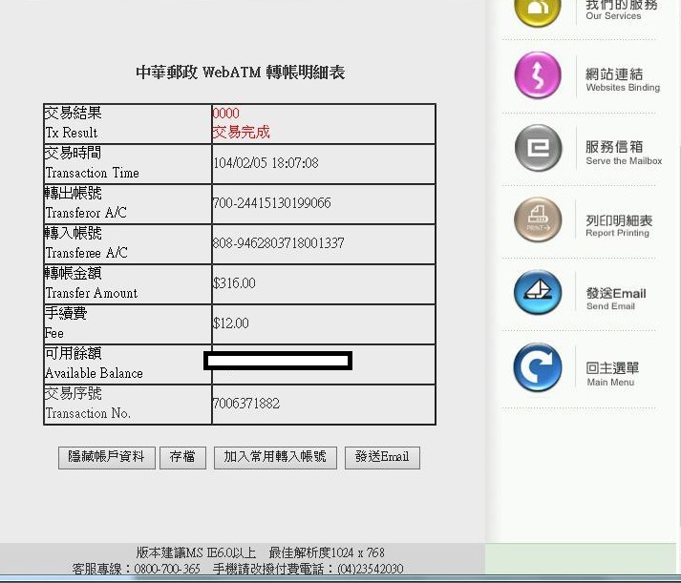681x583 pixels.
Task: Select the transfer amount $316.00
Action: pos(234,283)
